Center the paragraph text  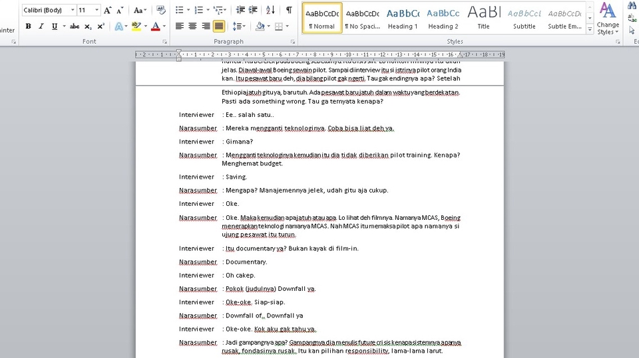click(x=192, y=27)
